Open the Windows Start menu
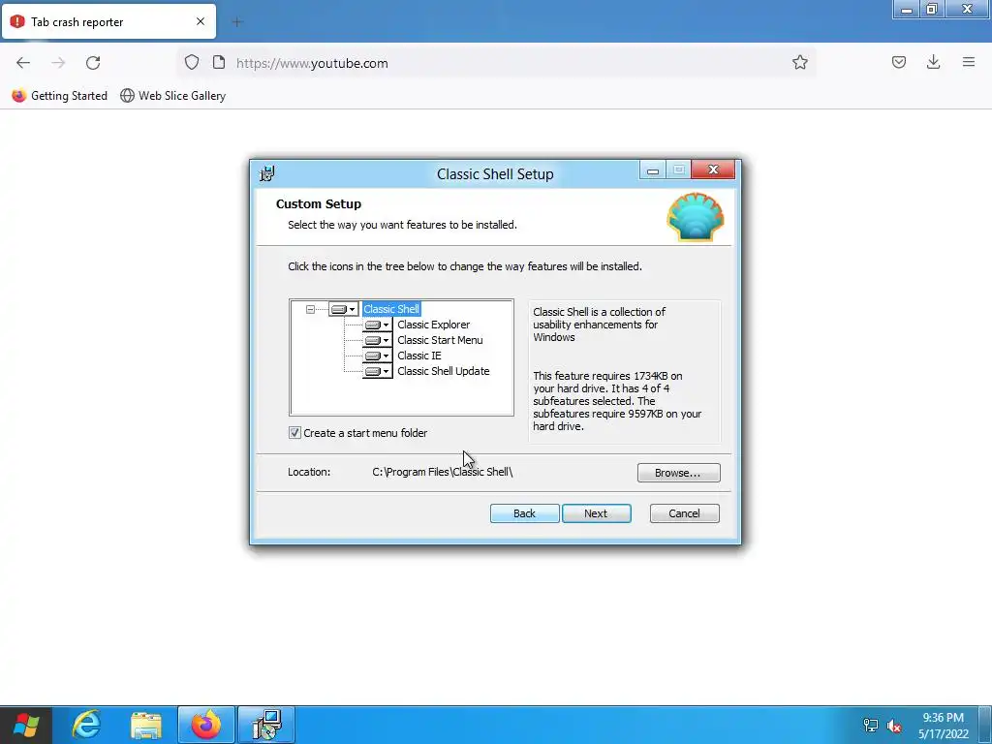 click(x=26, y=725)
